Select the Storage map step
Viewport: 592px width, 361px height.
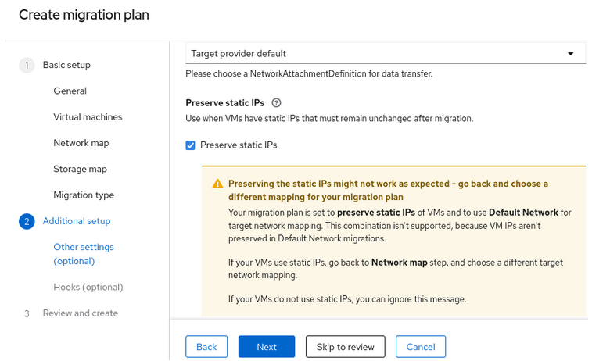click(80, 169)
